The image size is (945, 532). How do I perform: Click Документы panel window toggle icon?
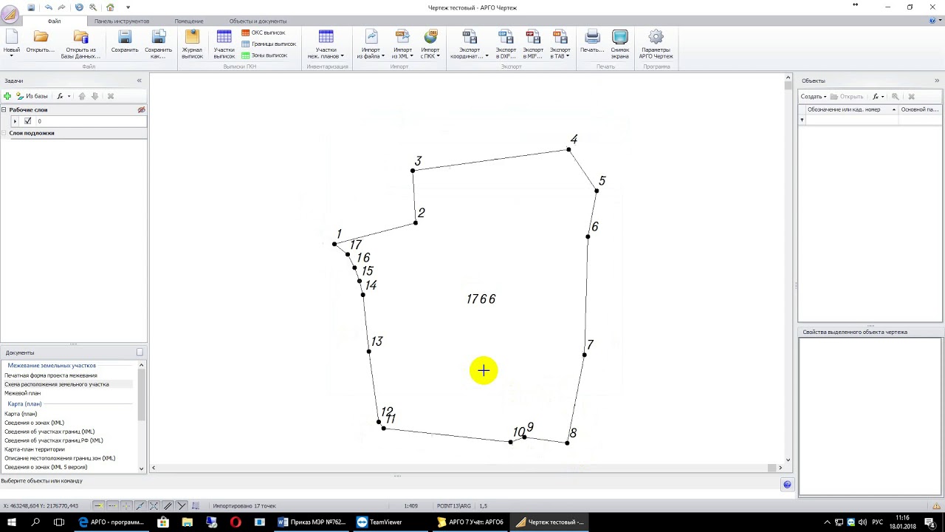point(140,352)
